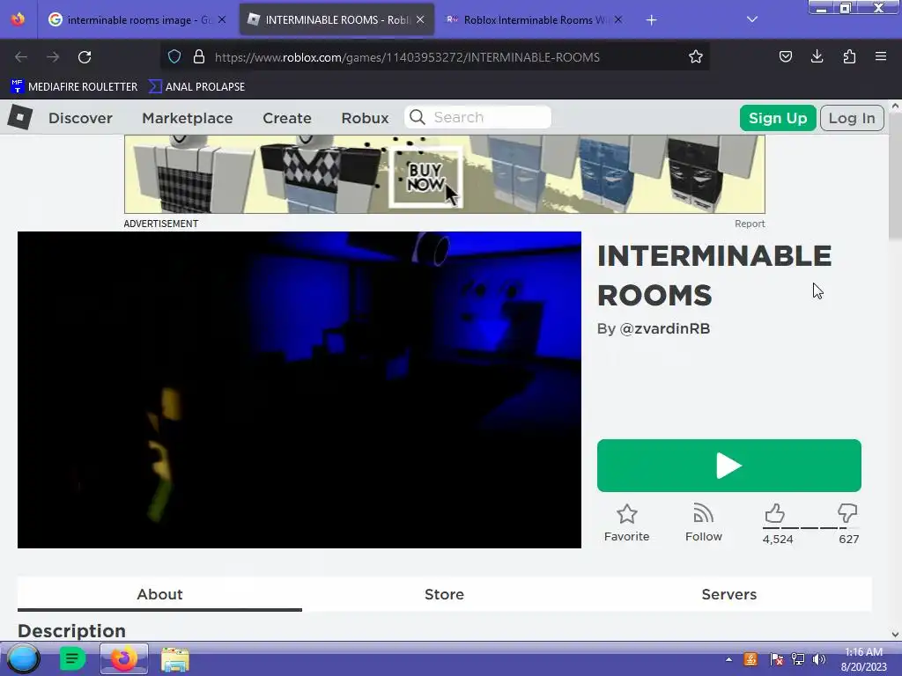This screenshot has height=676, width=902.
Task: Open the list all tabs dropdown
Action: (x=752, y=19)
